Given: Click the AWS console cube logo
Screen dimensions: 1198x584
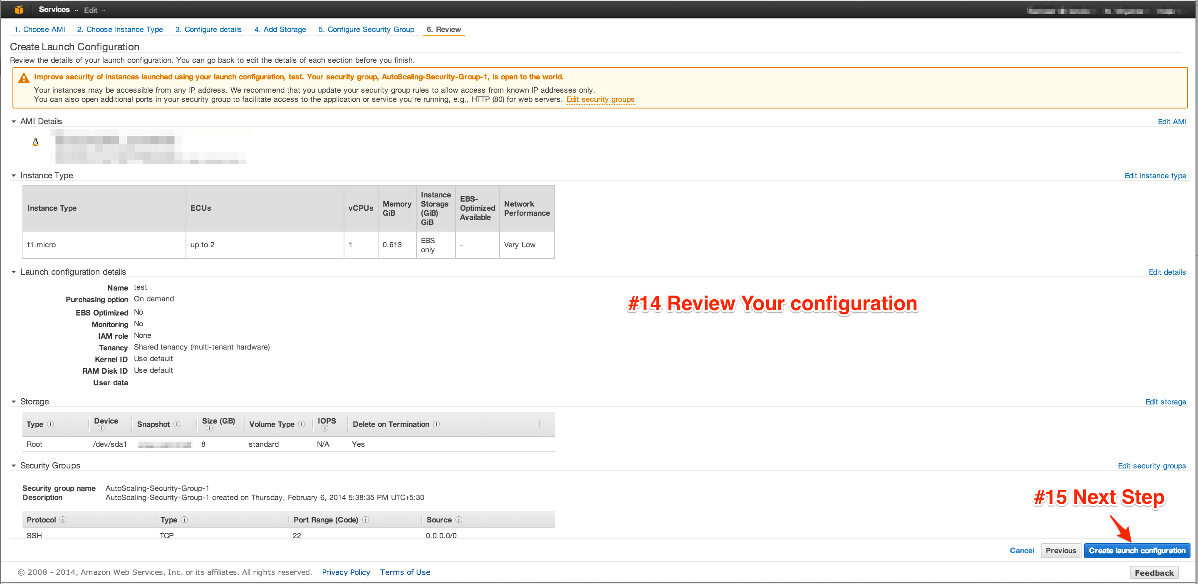Looking at the screenshot, I should [x=19, y=10].
